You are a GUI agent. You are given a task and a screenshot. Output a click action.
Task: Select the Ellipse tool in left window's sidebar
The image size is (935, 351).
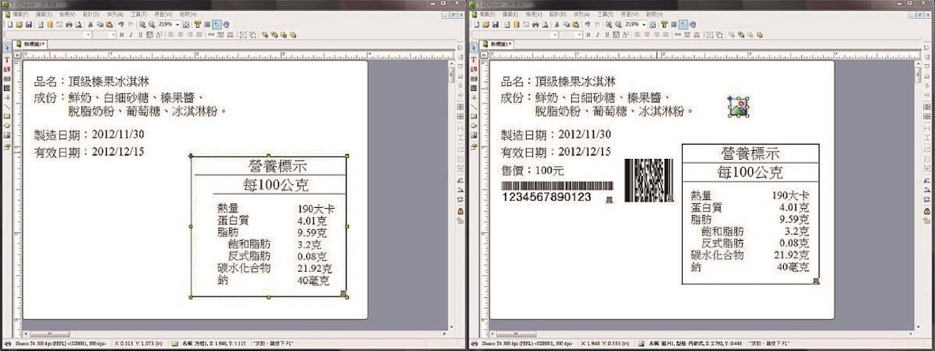[8, 125]
